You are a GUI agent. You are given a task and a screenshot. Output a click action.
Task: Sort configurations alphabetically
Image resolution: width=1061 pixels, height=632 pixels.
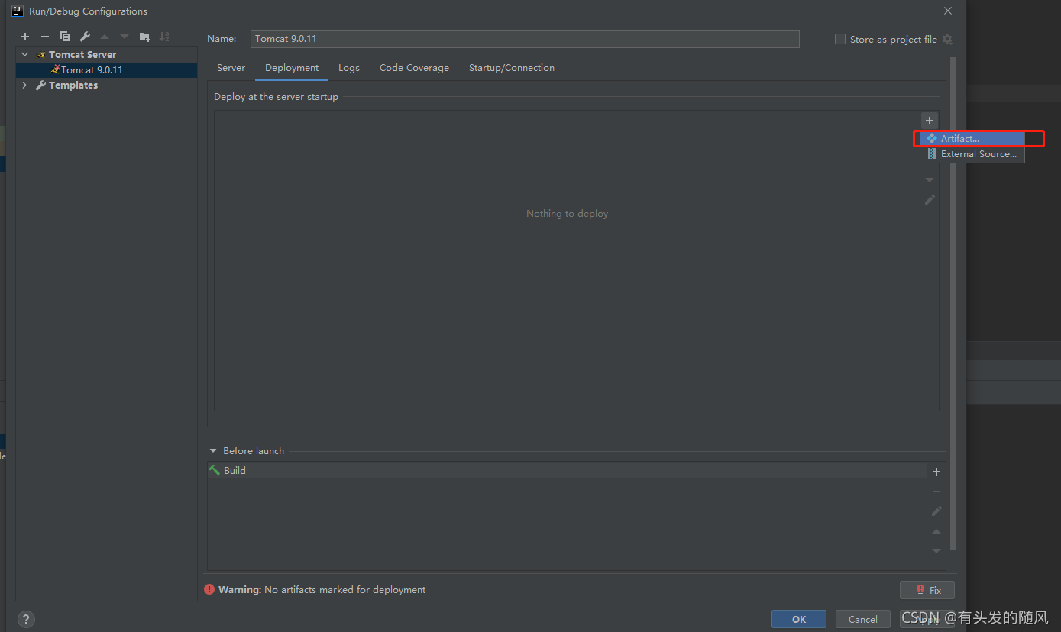coord(164,37)
